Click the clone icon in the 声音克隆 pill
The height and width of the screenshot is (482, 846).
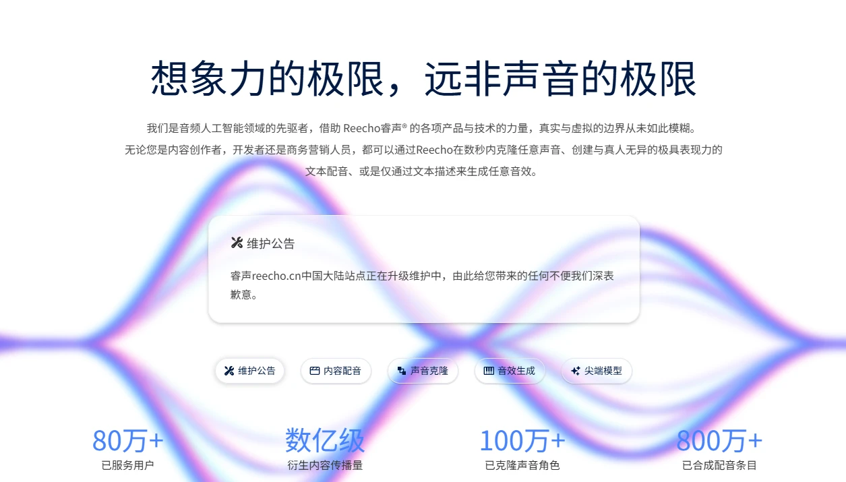402,371
